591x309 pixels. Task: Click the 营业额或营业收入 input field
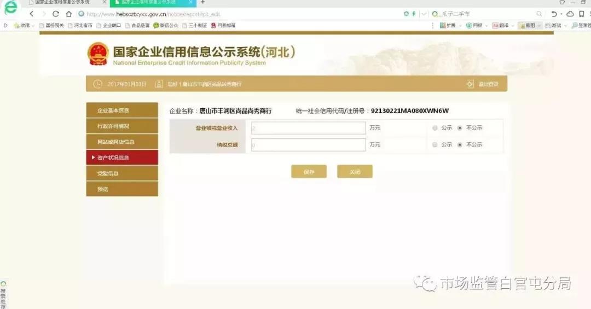pos(308,128)
